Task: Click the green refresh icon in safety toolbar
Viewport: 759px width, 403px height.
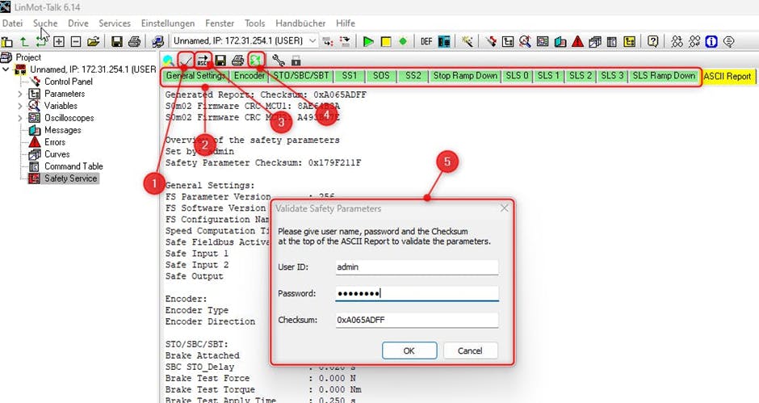Action: click(256, 60)
